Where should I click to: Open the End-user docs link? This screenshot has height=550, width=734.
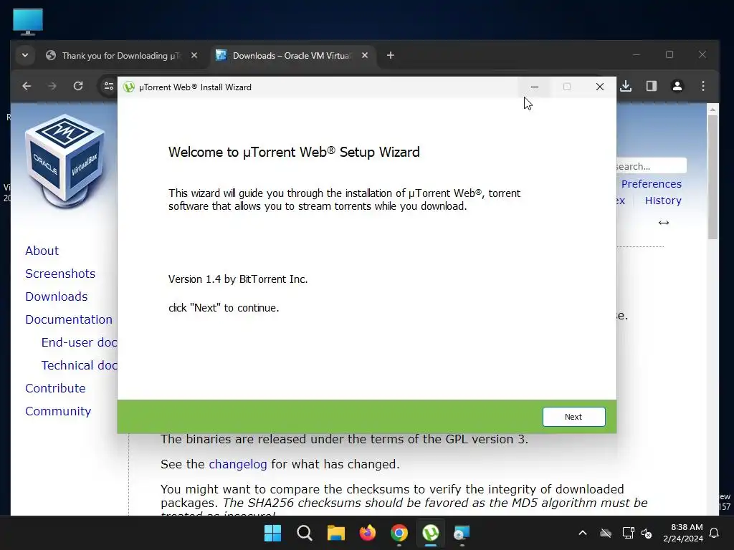tap(79, 342)
